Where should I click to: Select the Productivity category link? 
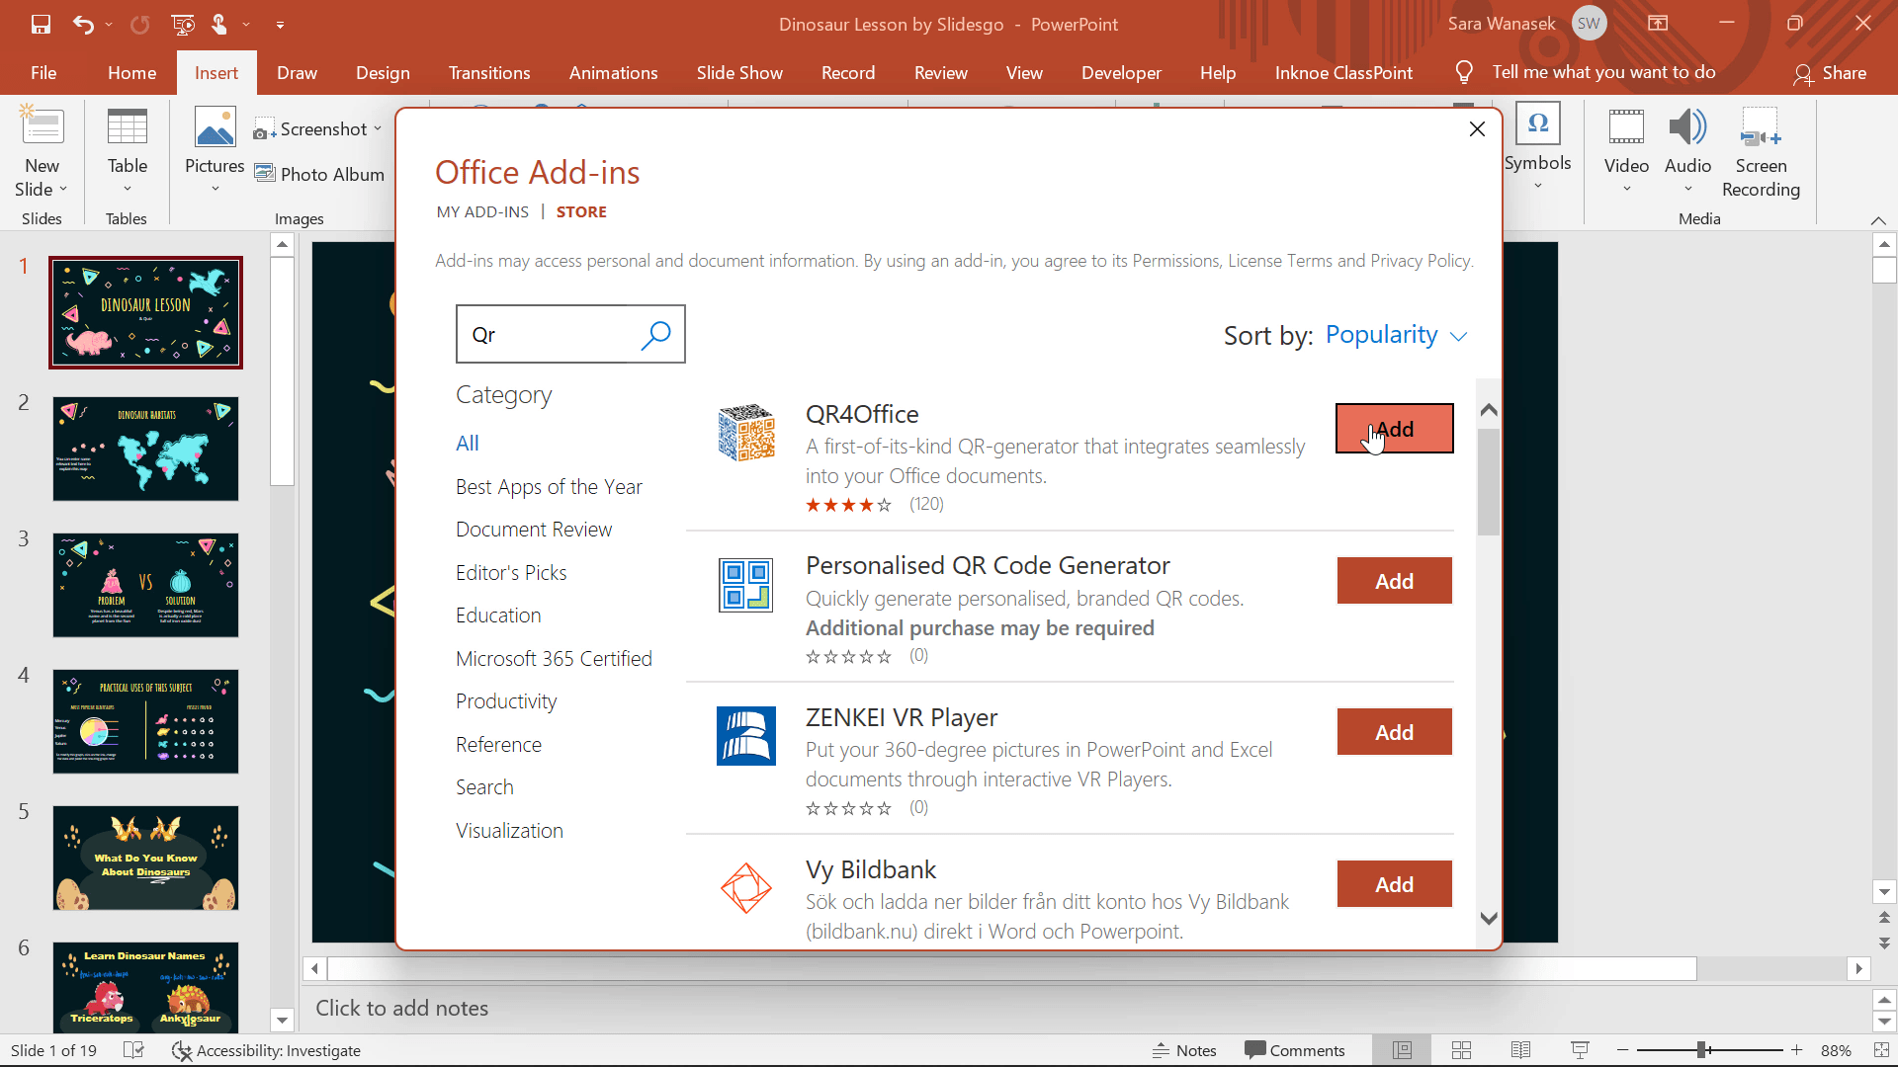(506, 701)
